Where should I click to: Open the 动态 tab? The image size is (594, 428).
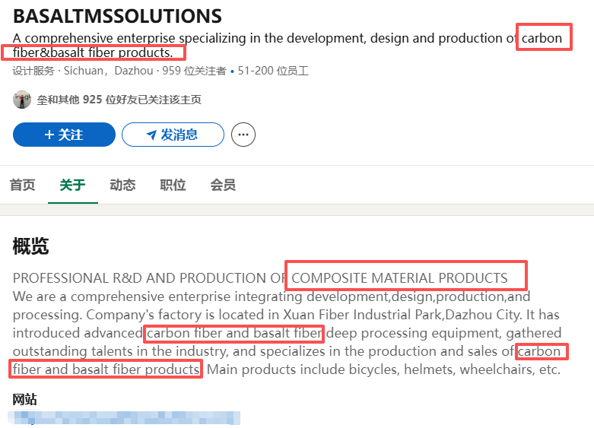point(122,185)
